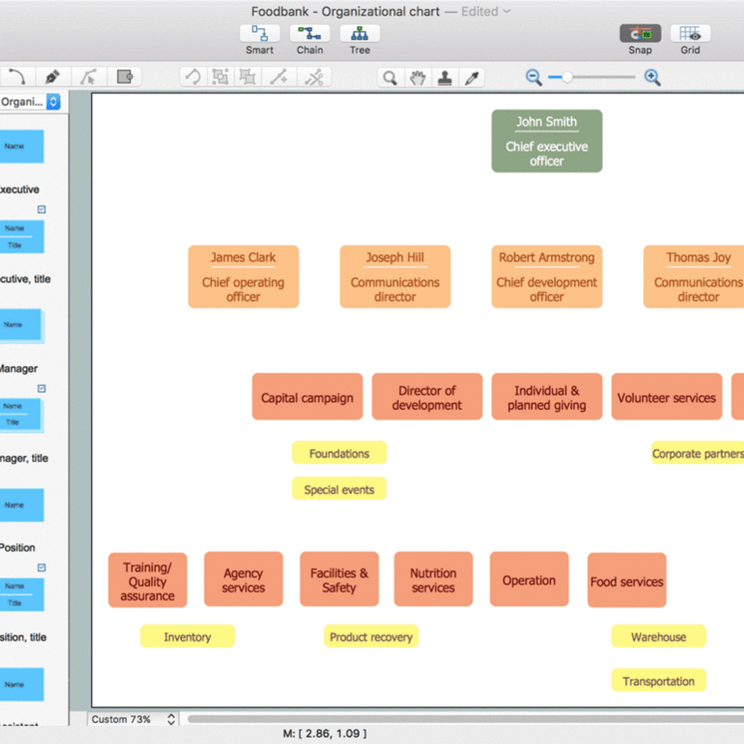
Task: Toggle the Grid display
Action: (690, 34)
